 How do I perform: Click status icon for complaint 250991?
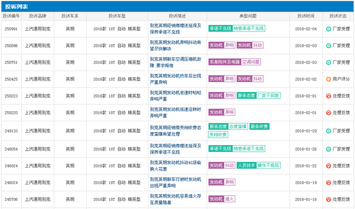click(328, 29)
